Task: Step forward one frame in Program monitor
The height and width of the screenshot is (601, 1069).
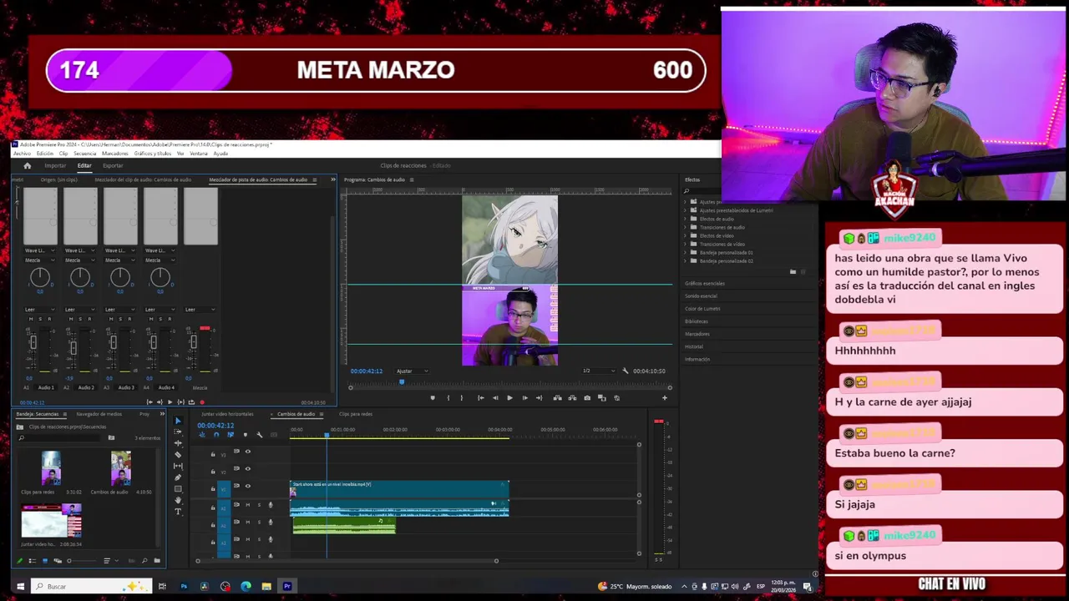Action: pyautogui.click(x=525, y=397)
